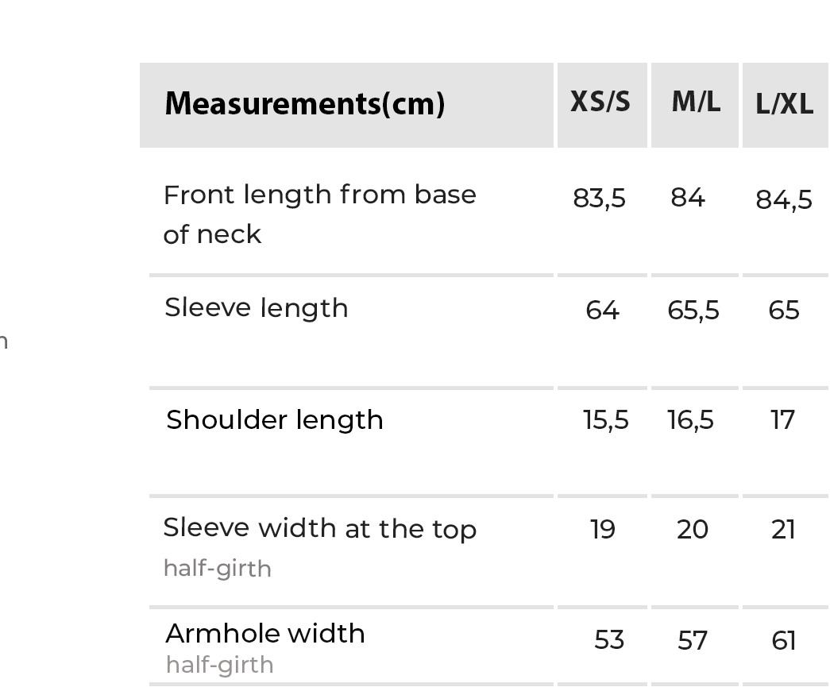The height and width of the screenshot is (691, 830).
Task: Click the 53 armhole width value
Action: coord(609,641)
